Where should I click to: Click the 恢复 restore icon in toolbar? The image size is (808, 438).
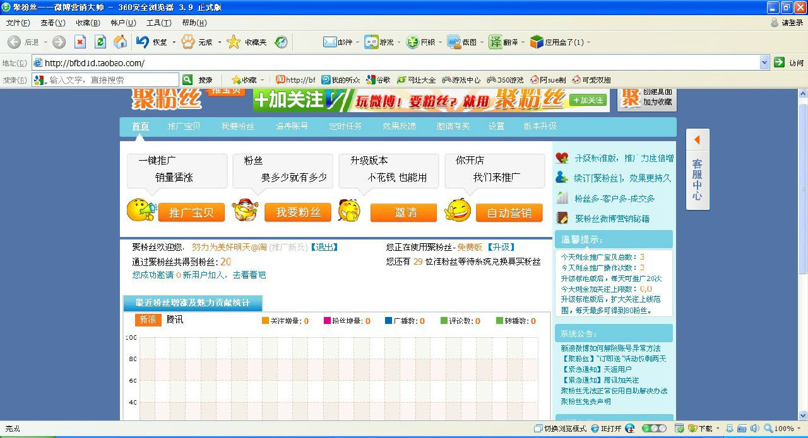point(143,42)
